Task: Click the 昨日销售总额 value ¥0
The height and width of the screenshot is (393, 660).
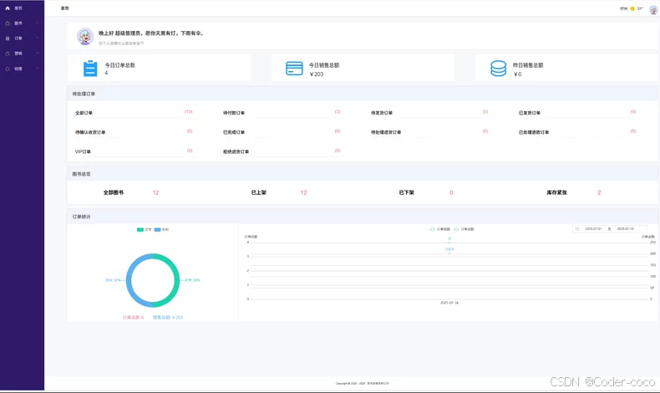Action: (x=517, y=74)
